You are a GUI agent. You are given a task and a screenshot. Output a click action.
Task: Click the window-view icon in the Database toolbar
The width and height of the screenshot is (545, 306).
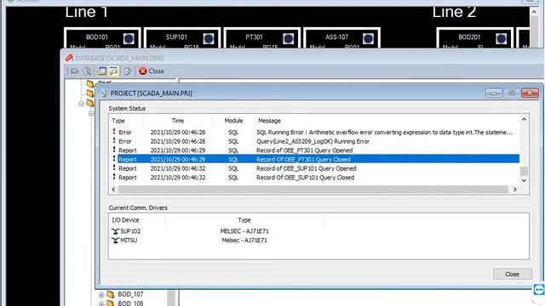coord(101,71)
